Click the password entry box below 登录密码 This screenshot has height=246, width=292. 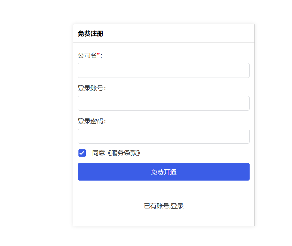coord(164,136)
